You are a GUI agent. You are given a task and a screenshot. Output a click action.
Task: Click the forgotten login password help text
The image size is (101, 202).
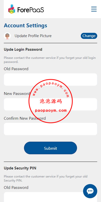click(50, 60)
